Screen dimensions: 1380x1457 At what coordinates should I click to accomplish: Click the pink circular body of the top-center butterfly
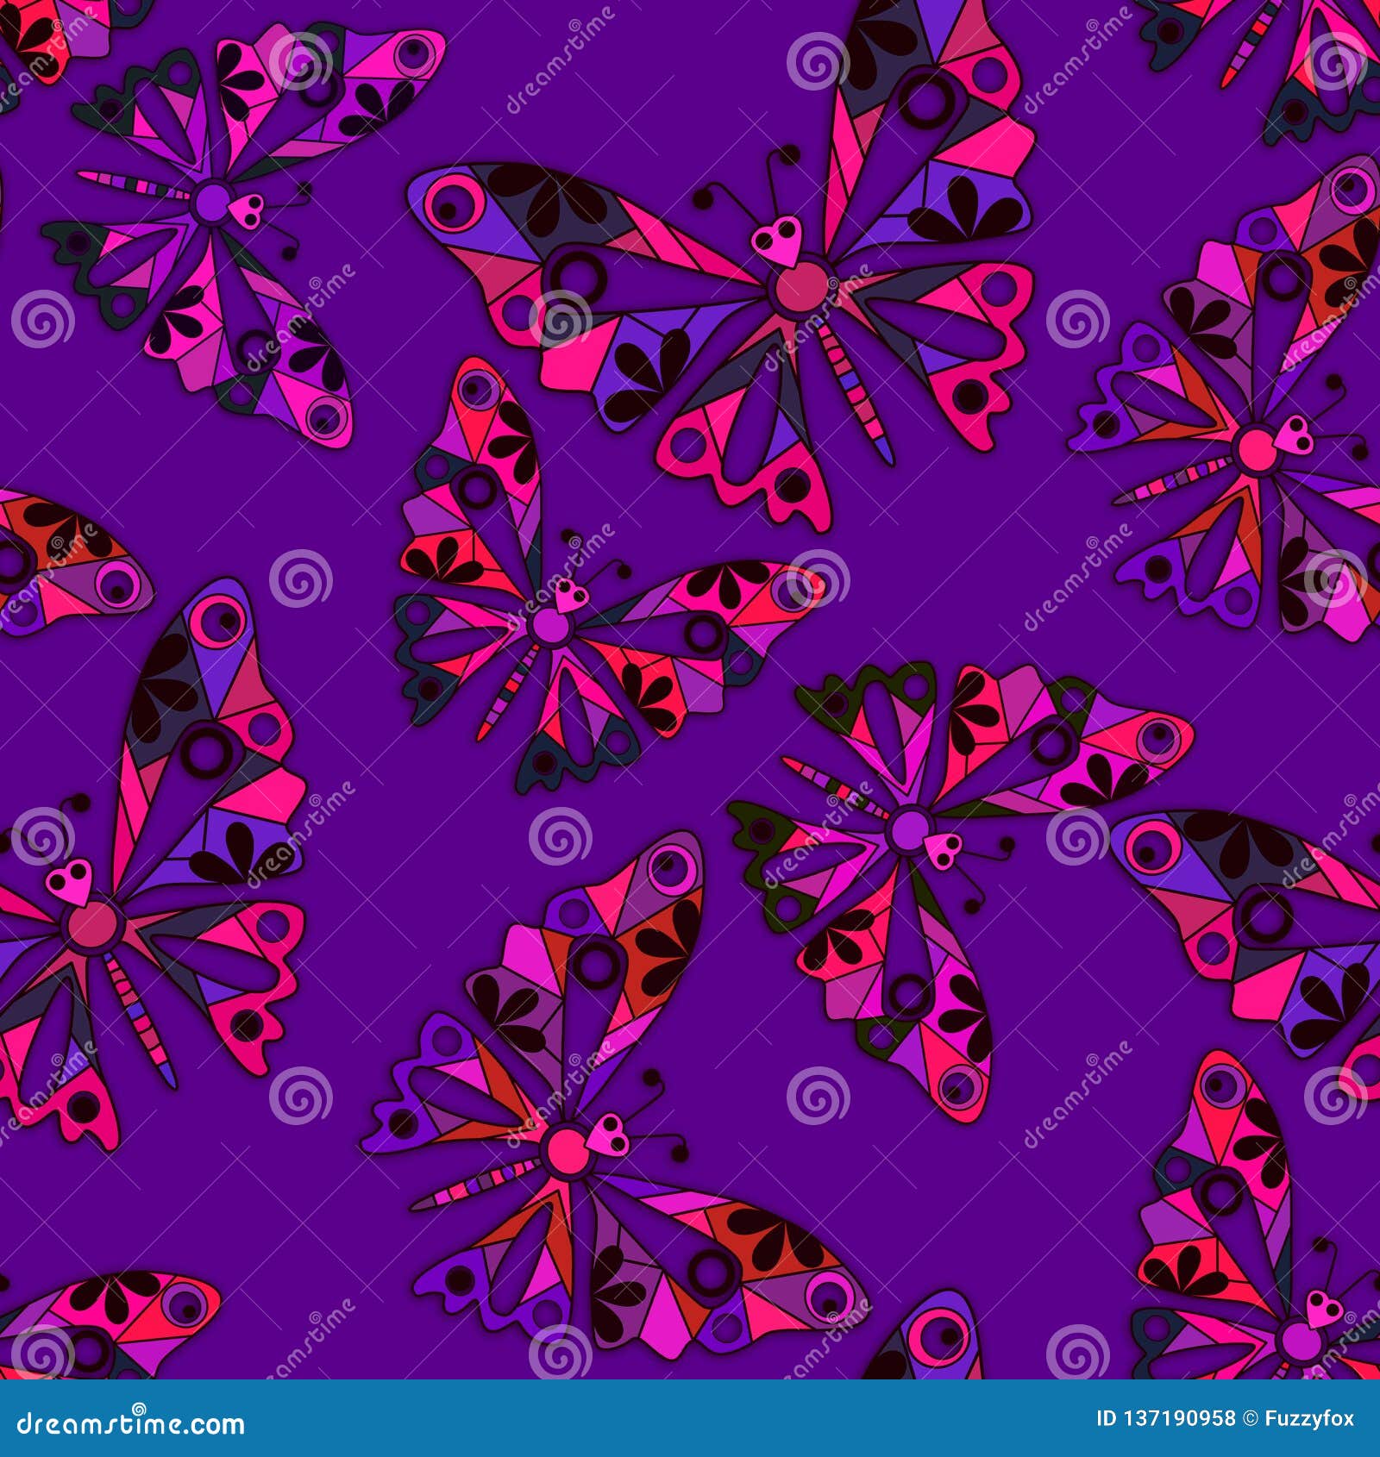click(798, 285)
